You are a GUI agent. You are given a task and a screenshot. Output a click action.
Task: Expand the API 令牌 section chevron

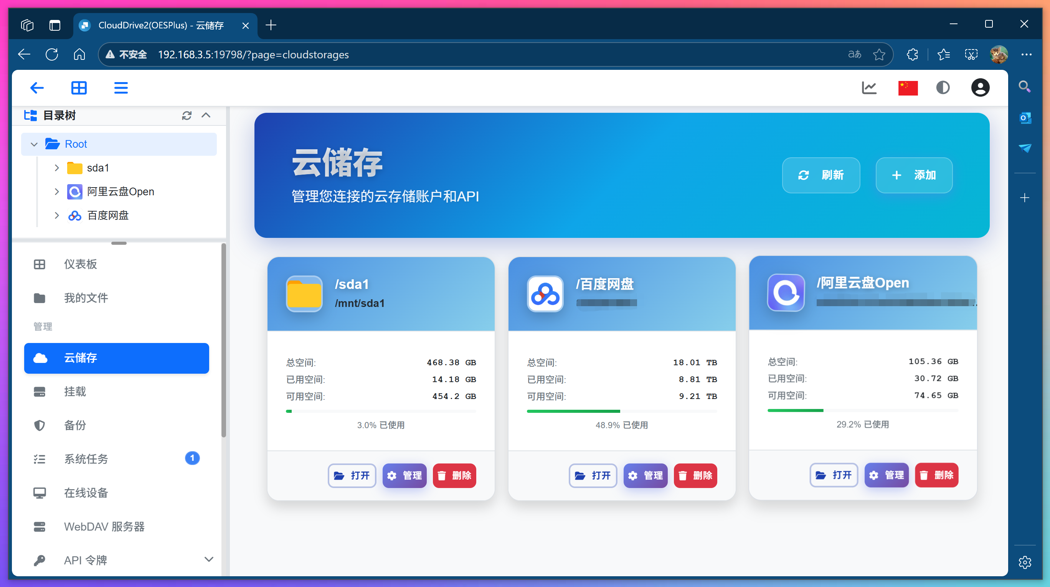point(209,559)
